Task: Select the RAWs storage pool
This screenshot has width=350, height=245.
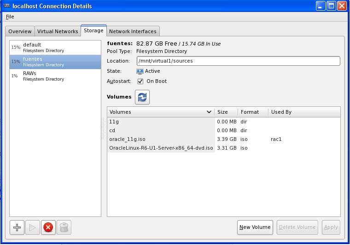Action: (x=55, y=76)
